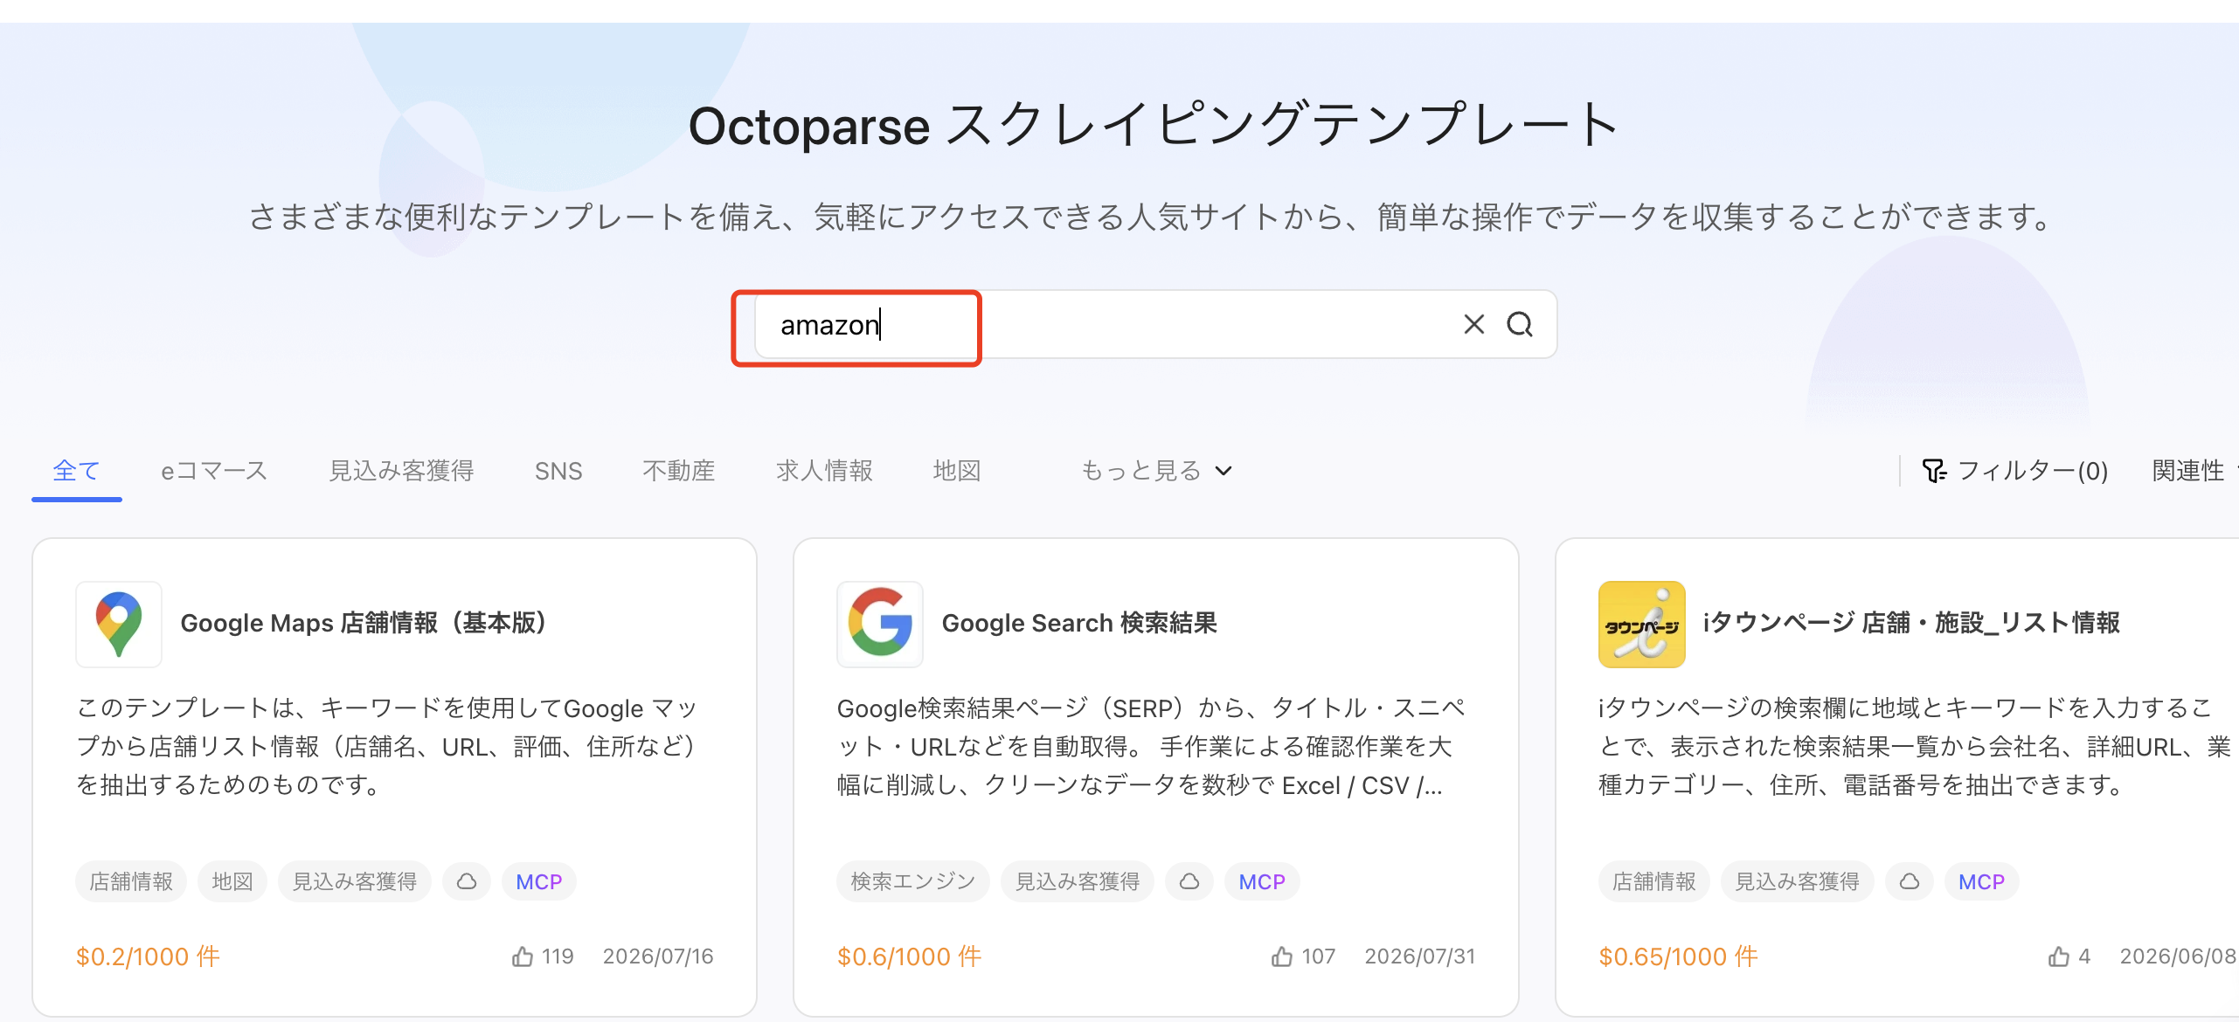Click the Google Maps template description text

(388, 746)
